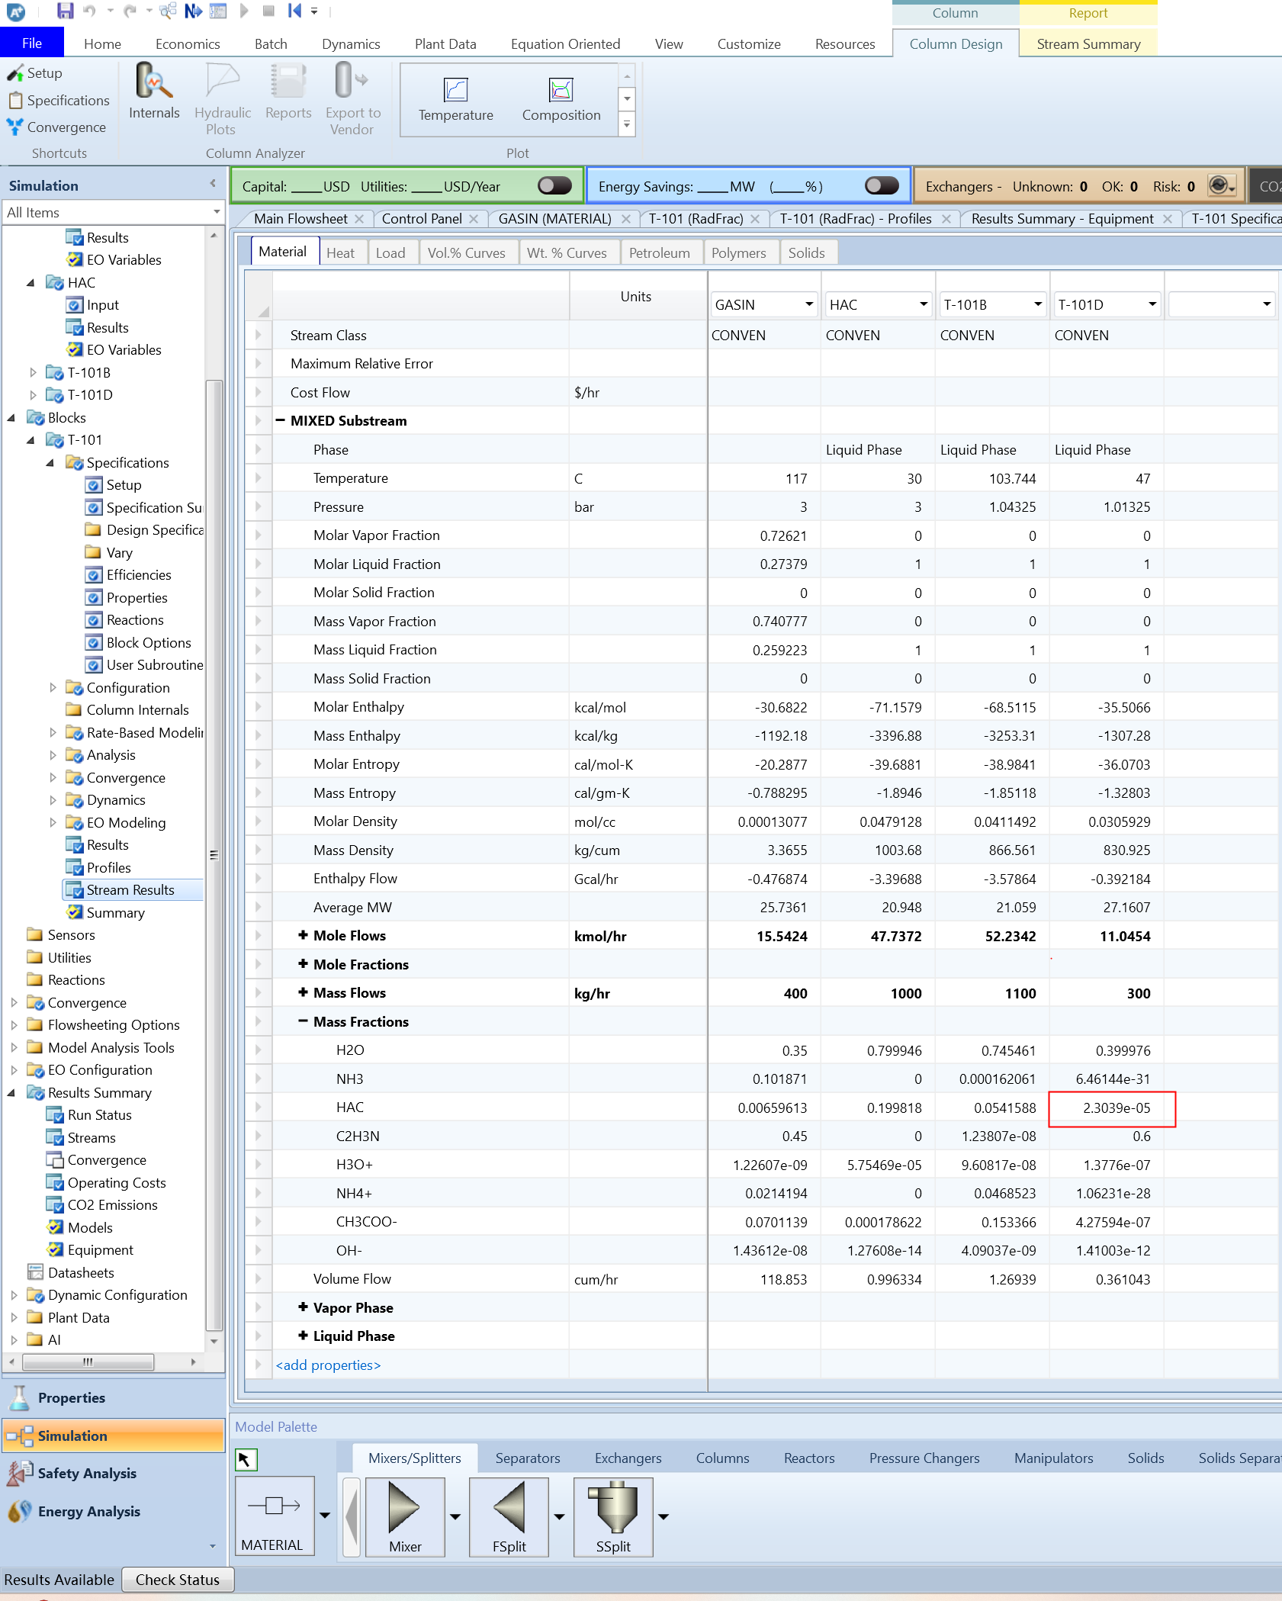The width and height of the screenshot is (1282, 1601).
Task: Click the navigation tree vertical scrollbar
Action: [214, 854]
